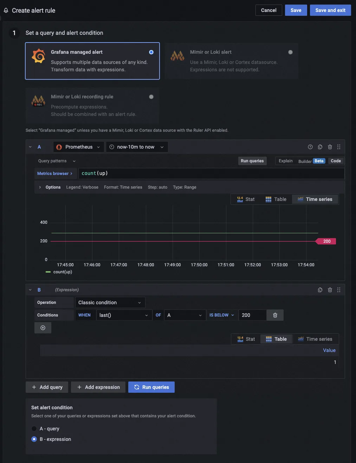
Task: Collapse query A row chevron
Action: tap(30, 147)
